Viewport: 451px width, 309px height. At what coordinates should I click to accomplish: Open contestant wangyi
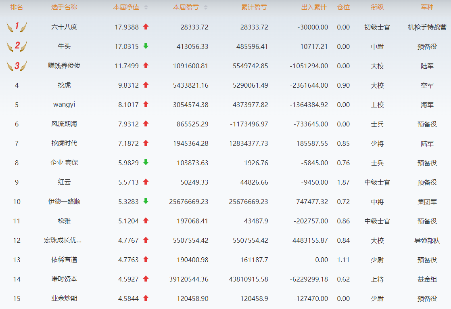[64, 105]
